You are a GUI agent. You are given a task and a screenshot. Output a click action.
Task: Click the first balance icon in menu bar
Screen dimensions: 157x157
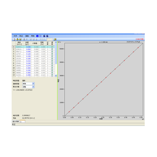[x=44, y=36]
